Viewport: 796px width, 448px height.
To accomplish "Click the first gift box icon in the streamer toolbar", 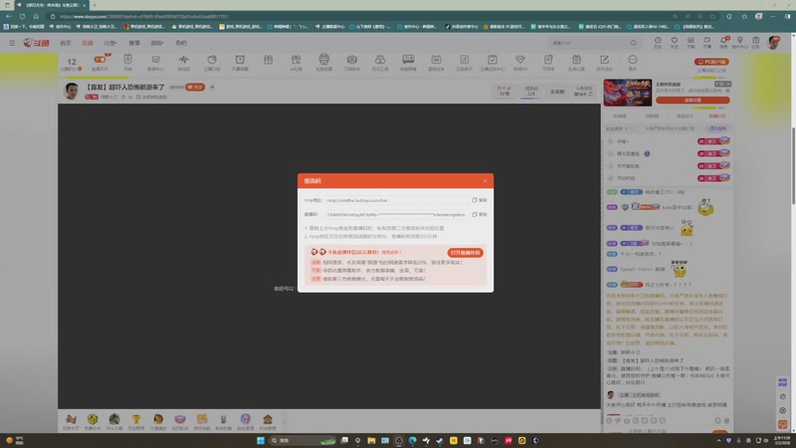I will coord(268,61).
